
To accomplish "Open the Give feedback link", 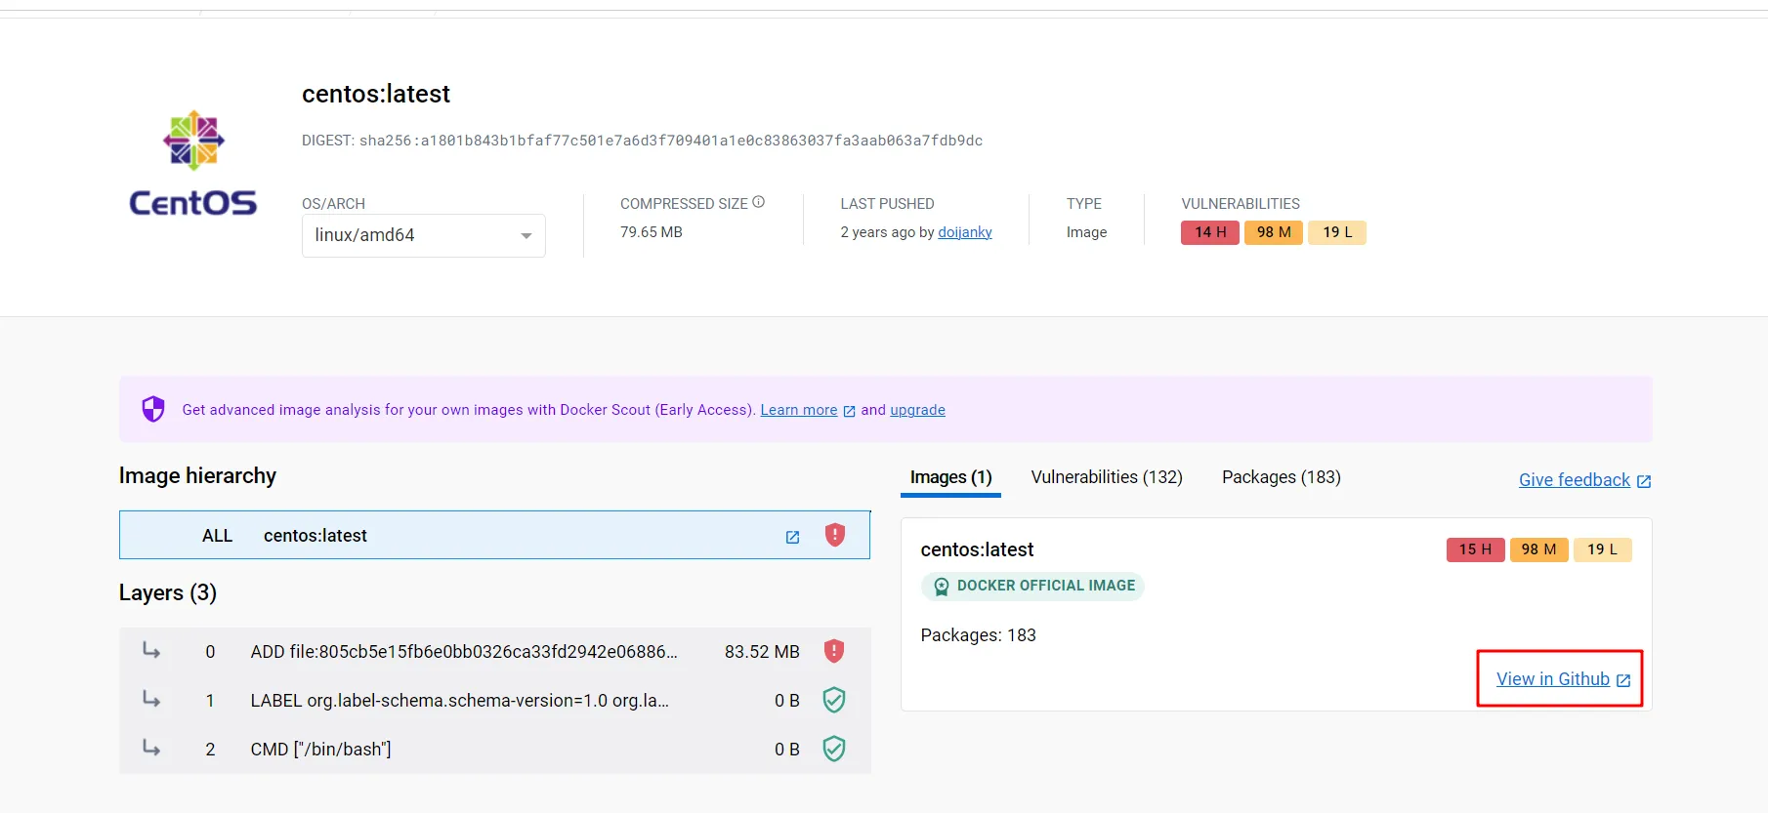I will coord(1574,480).
